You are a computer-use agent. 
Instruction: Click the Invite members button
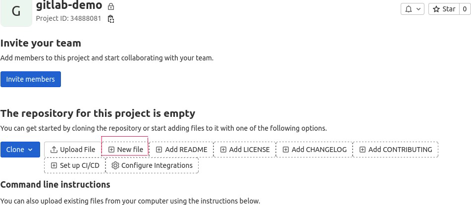[x=31, y=79]
